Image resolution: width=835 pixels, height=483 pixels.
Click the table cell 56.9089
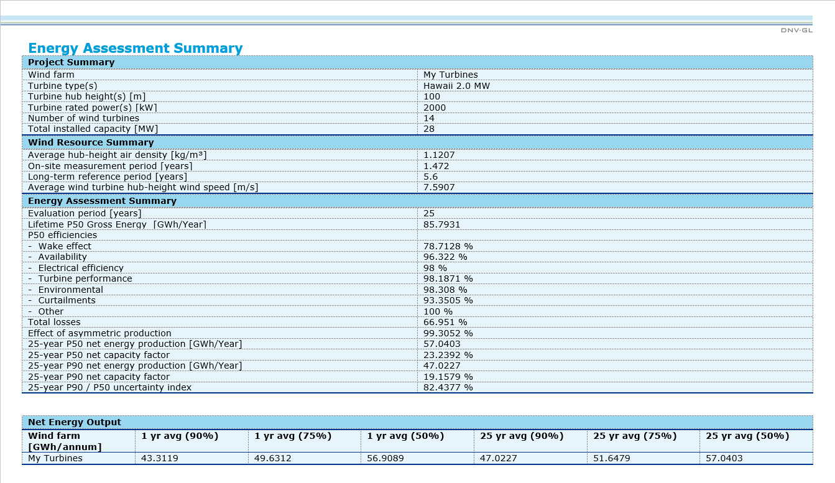tap(385, 459)
